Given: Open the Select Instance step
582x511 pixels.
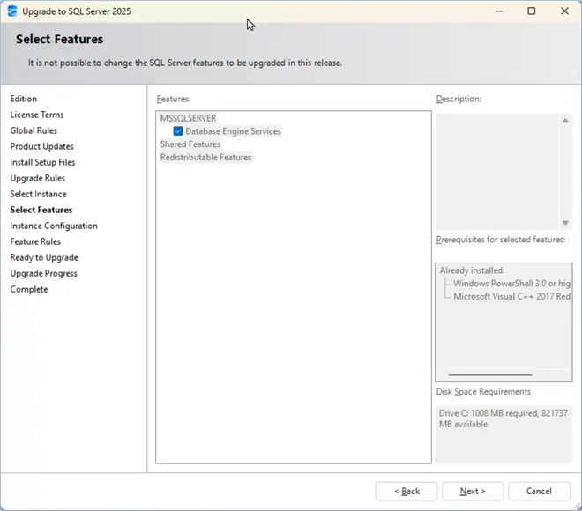Looking at the screenshot, I should pyautogui.click(x=38, y=194).
